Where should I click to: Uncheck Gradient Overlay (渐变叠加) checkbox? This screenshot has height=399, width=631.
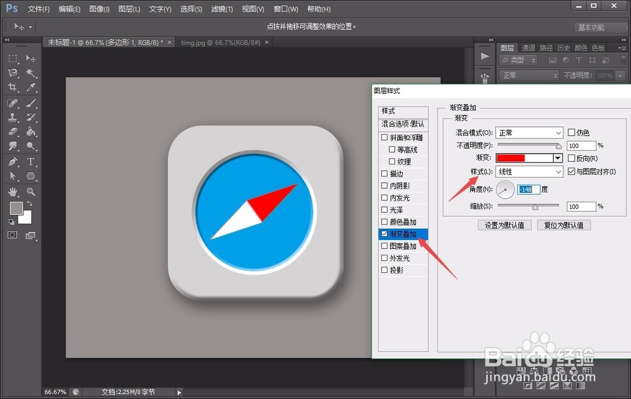(x=384, y=234)
